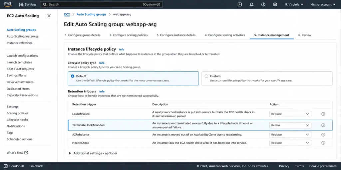
Task: Open Info link beside Retention triggers
Action: pos(102,92)
